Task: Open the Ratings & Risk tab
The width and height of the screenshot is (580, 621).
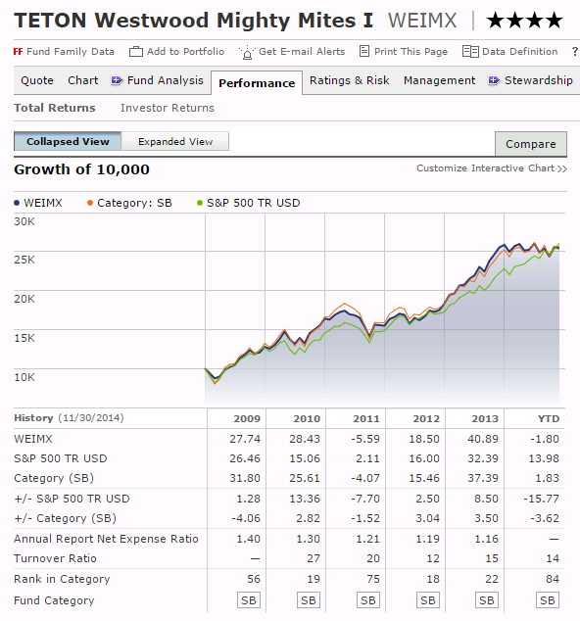Action: tap(349, 80)
